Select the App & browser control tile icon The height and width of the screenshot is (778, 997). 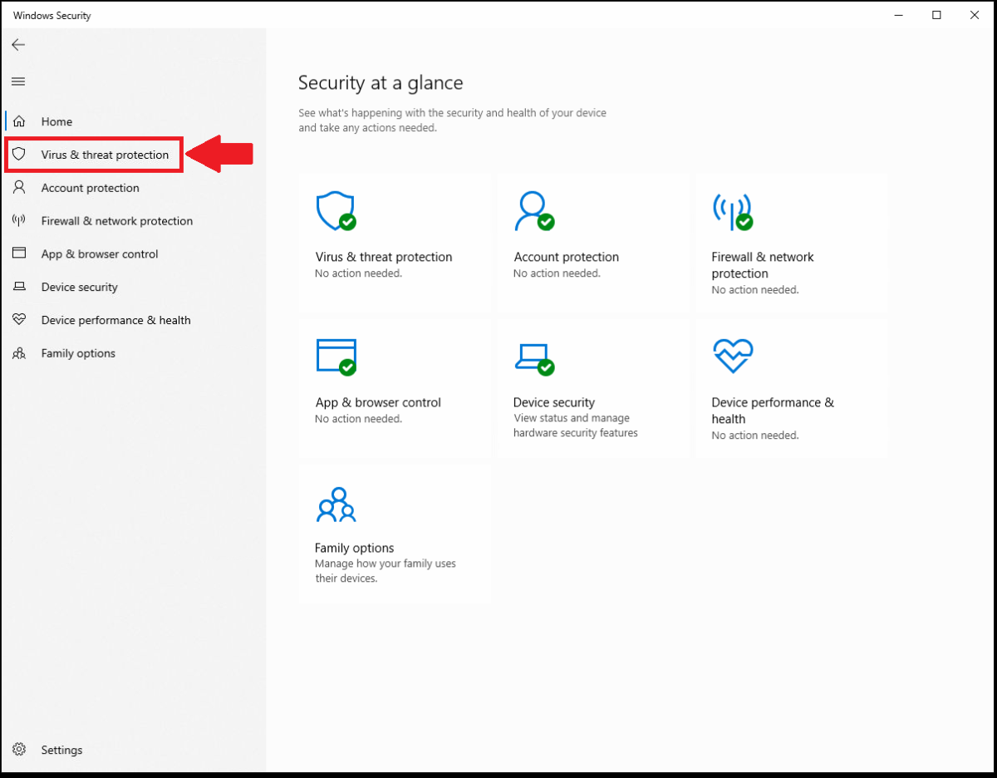pos(335,356)
